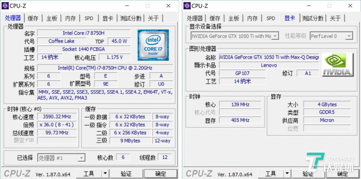
Task: Click the 二级 cache value '6 x 256 KBytes'
Action: [130, 133]
